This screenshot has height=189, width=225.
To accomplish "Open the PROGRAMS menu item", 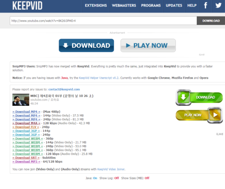I will 151,5.
